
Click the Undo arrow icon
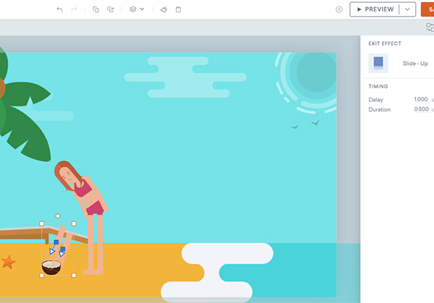(59, 9)
